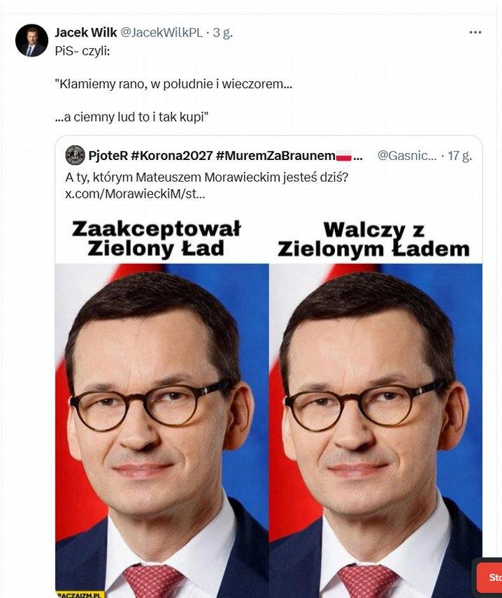The width and height of the screenshot is (502, 598).
Task: Click PjoteR's quoted tweet avatar icon
Action: click(76, 155)
